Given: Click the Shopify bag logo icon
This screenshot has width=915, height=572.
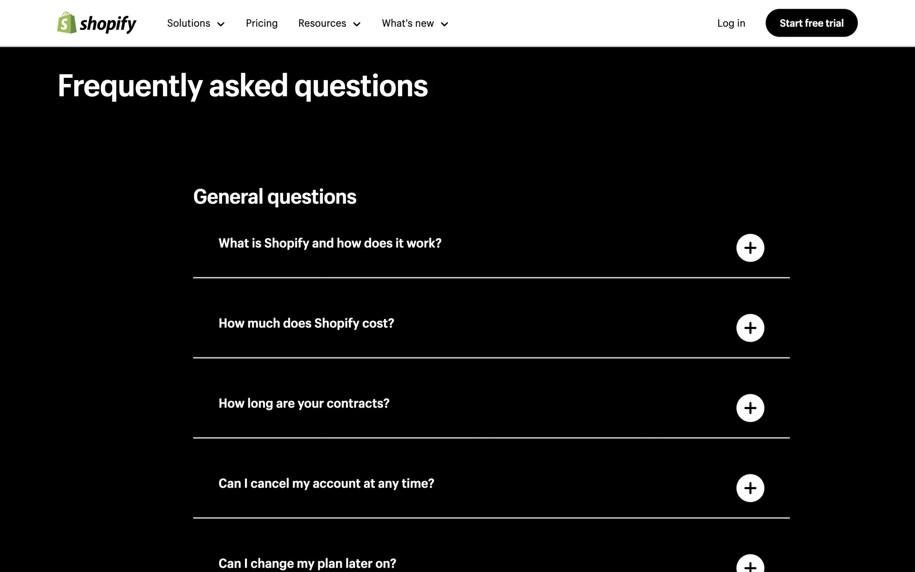Looking at the screenshot, I should (67, 23).
